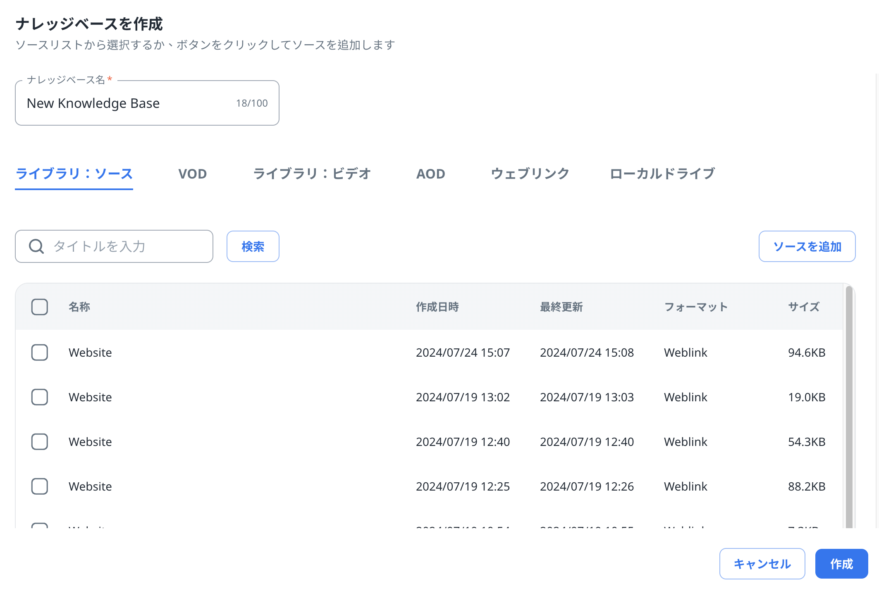Click the ソースを追加 button
Image resolution: width=879 pixels, height=591 pixels.
(x=807, y=246)
